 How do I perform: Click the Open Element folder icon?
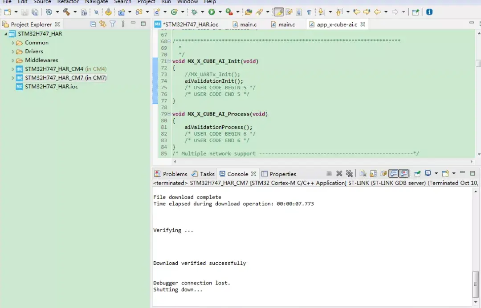[249, 12]
